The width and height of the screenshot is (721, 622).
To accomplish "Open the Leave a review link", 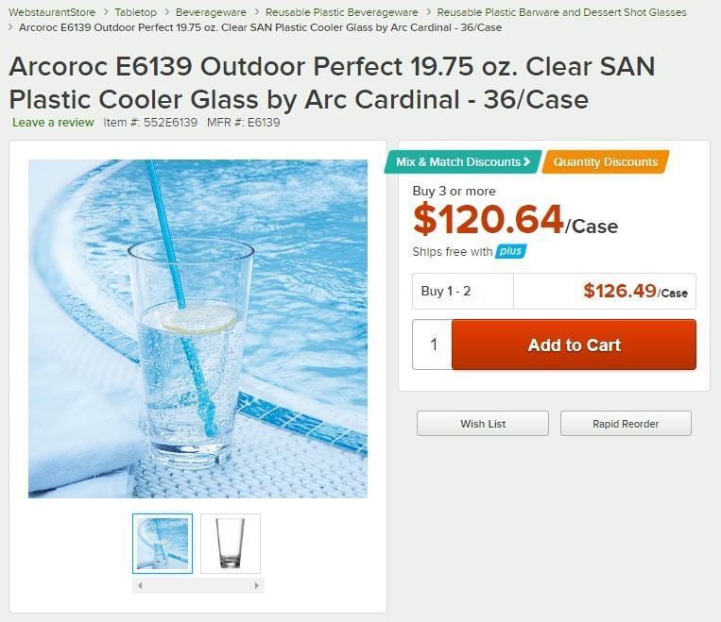I will click(53, 123).
